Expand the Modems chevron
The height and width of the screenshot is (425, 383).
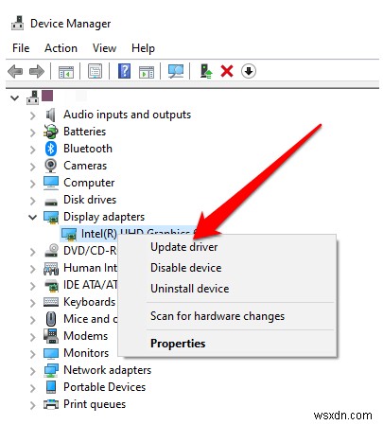coord(33,337)
